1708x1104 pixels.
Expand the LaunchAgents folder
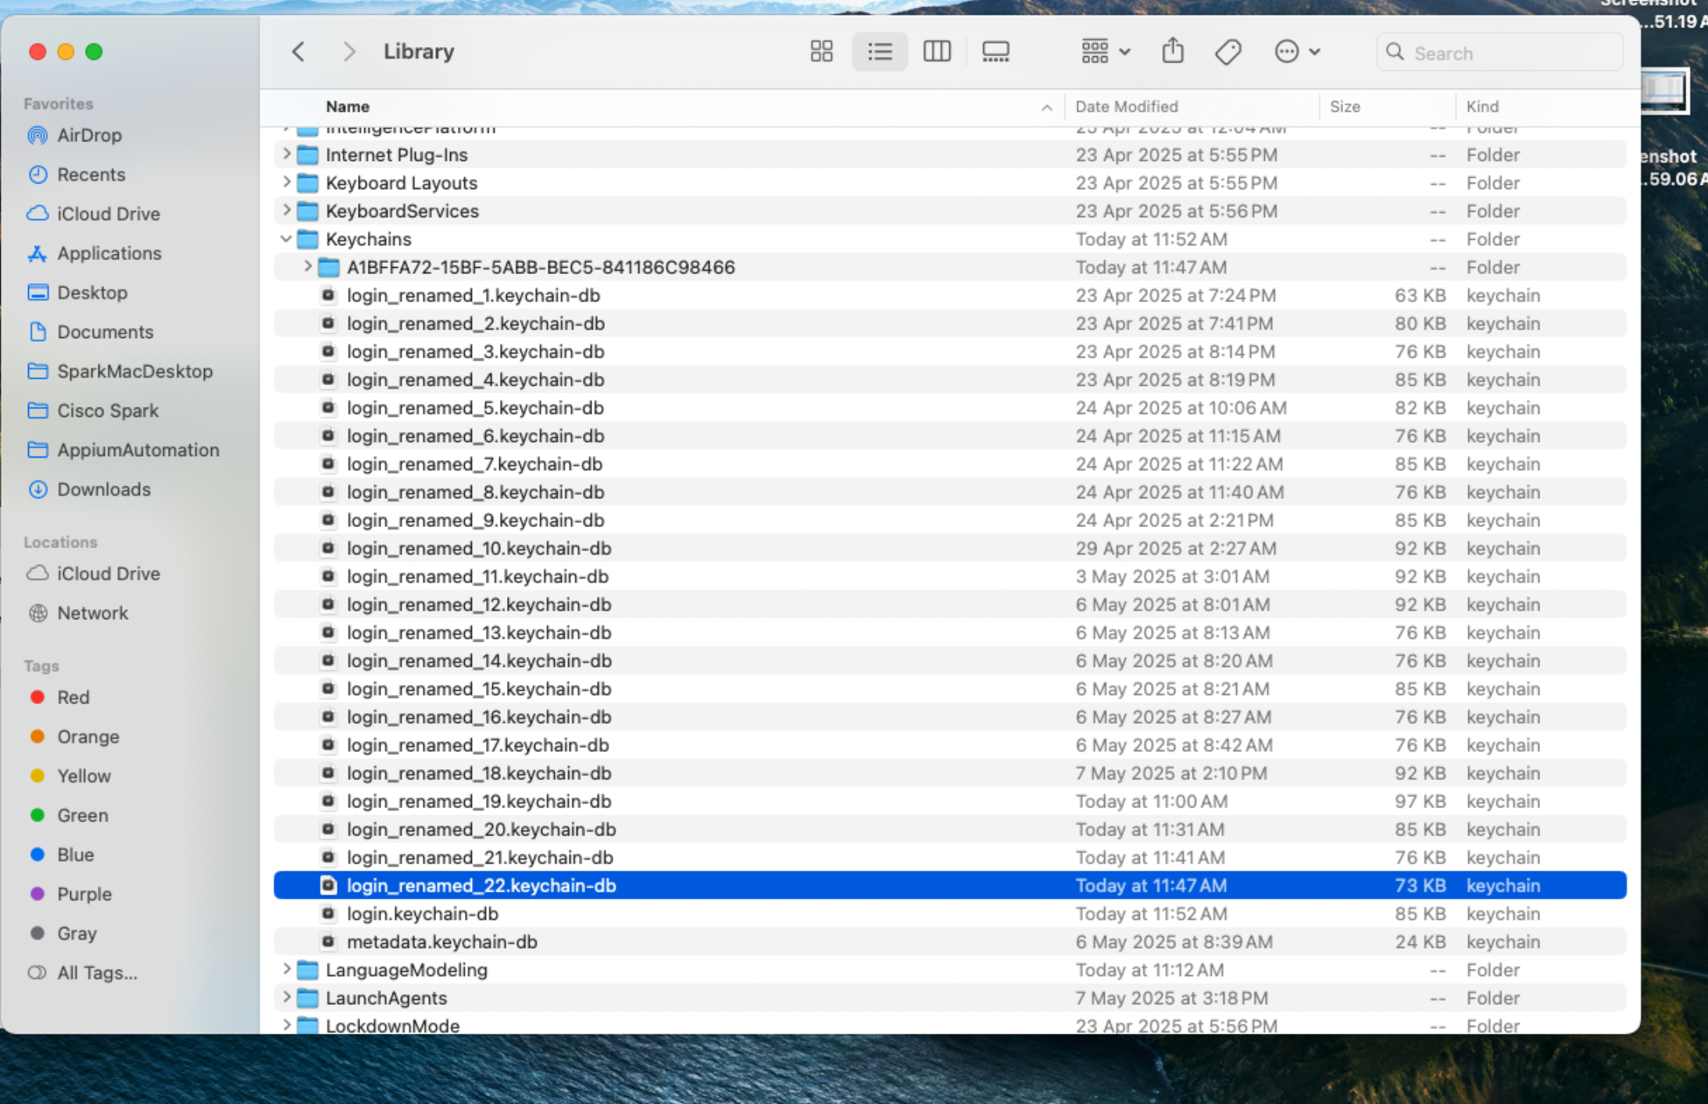tap(286, 997)
